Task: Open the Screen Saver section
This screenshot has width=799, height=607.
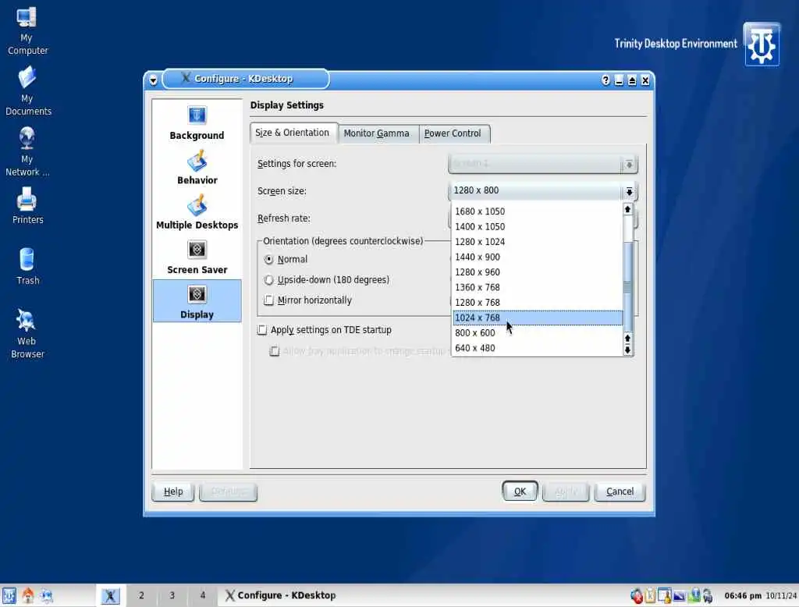Action: coord(197,257)
